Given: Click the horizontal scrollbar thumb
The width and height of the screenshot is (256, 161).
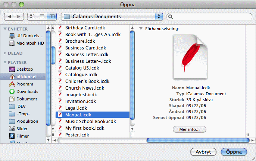Looking at the screenshot, I should (x=198, y=140).
